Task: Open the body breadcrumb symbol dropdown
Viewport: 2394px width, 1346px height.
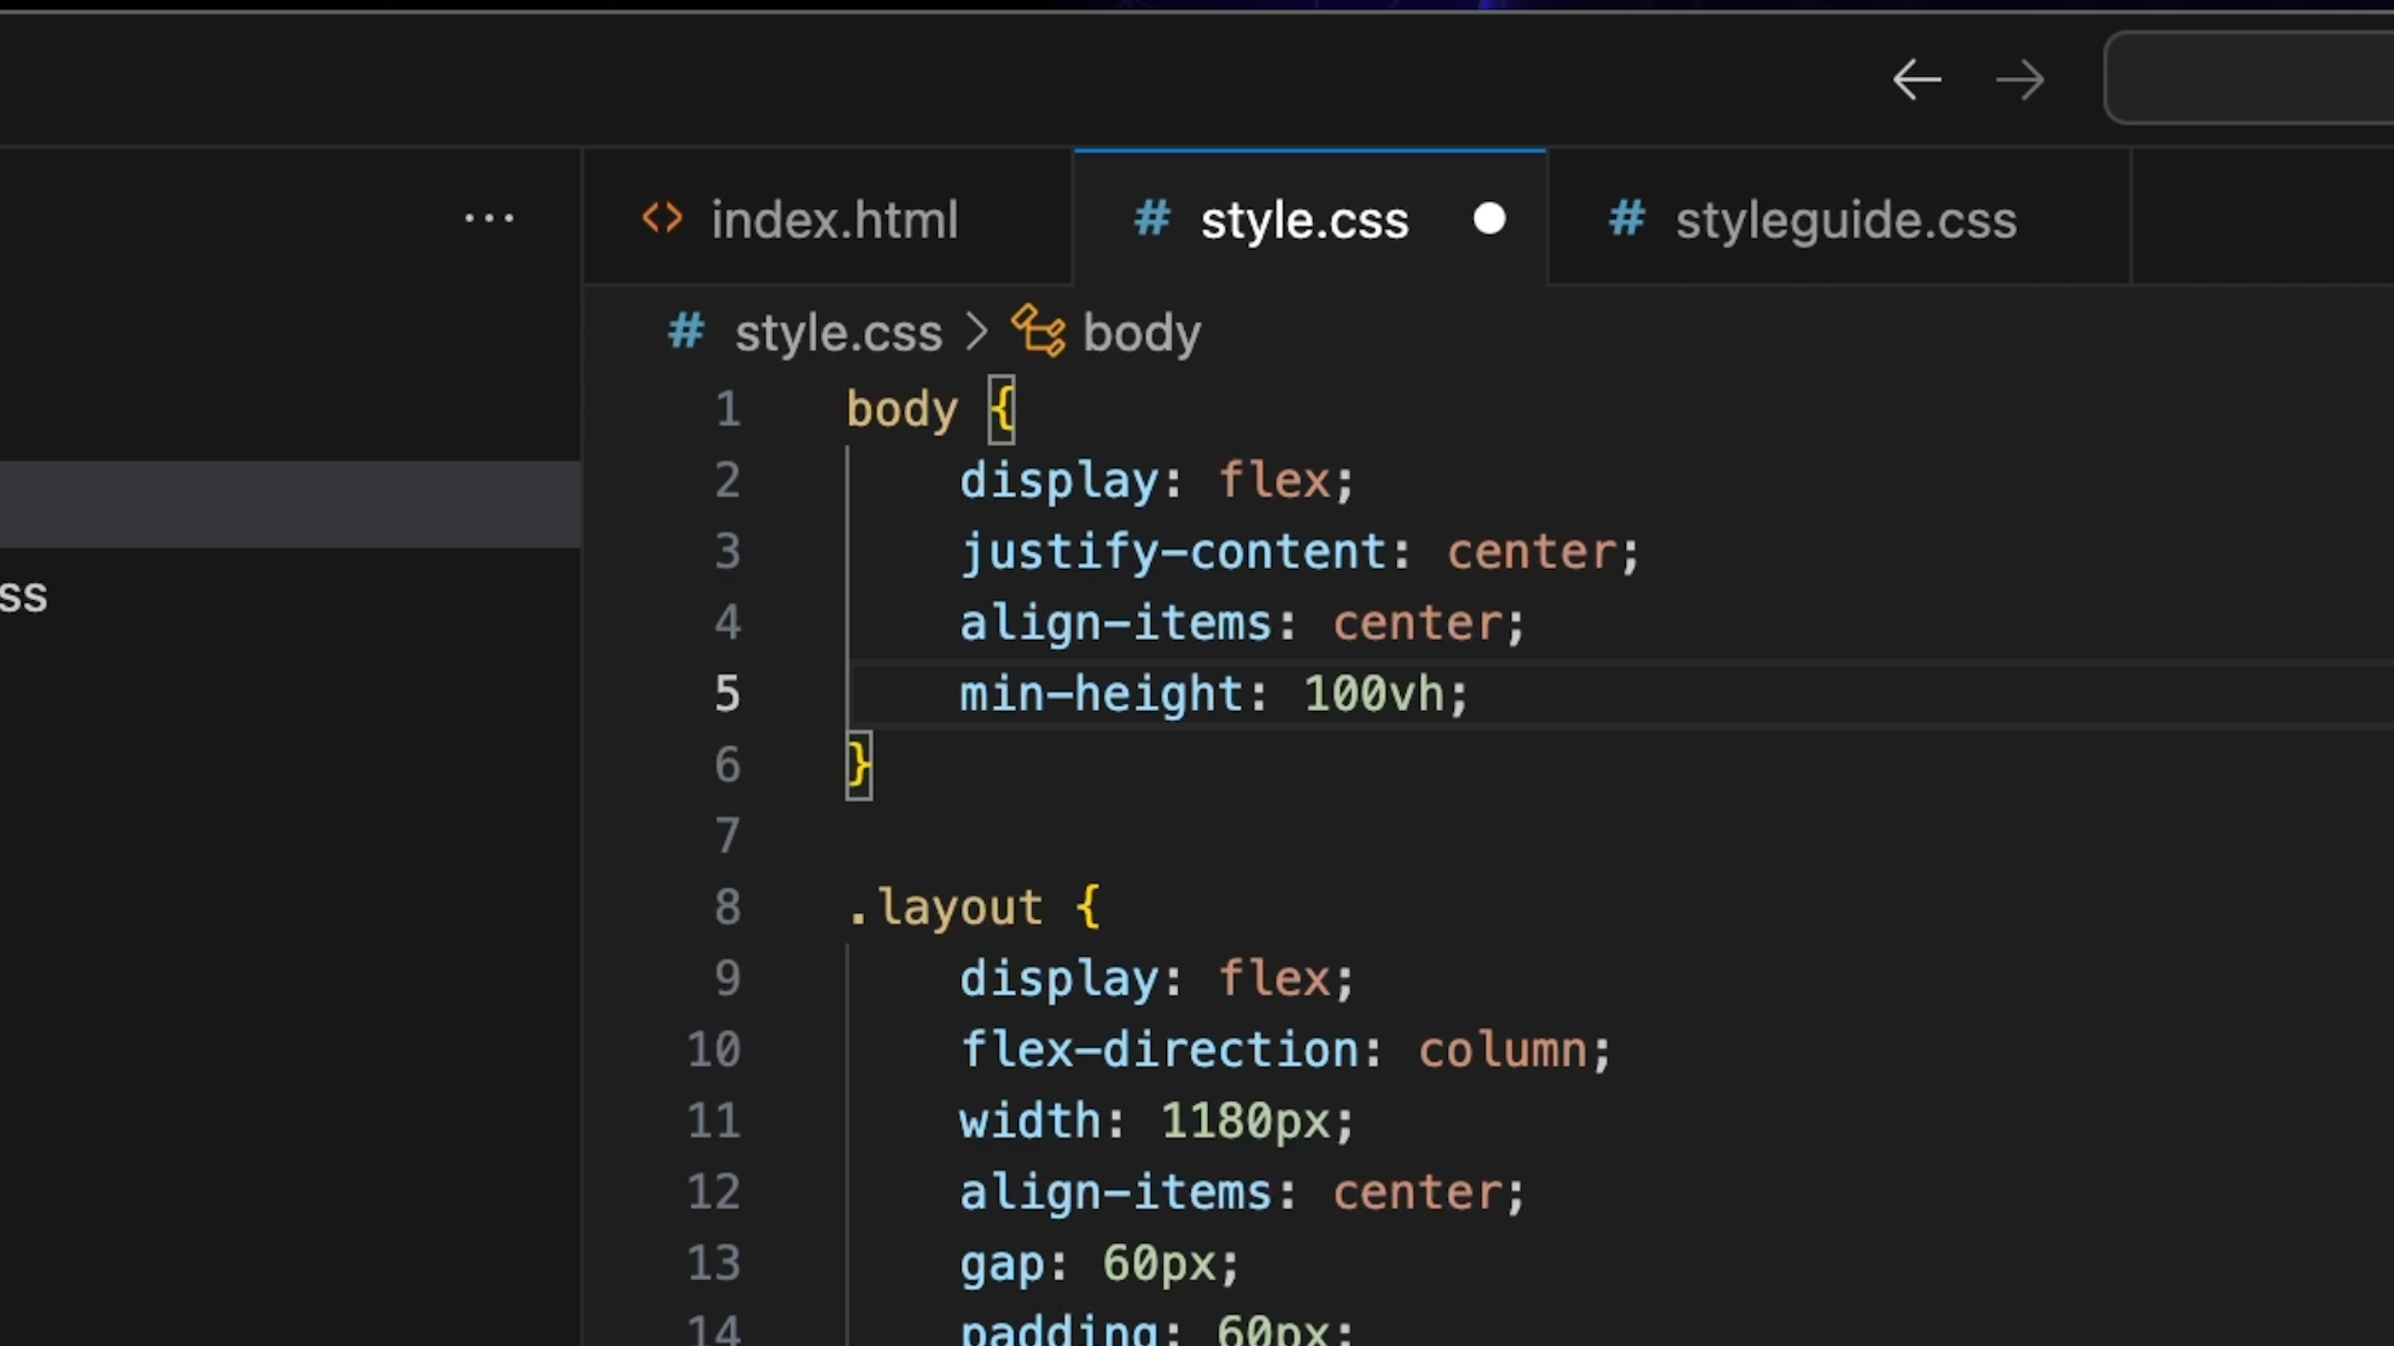Action: (x=1142, y=333)
